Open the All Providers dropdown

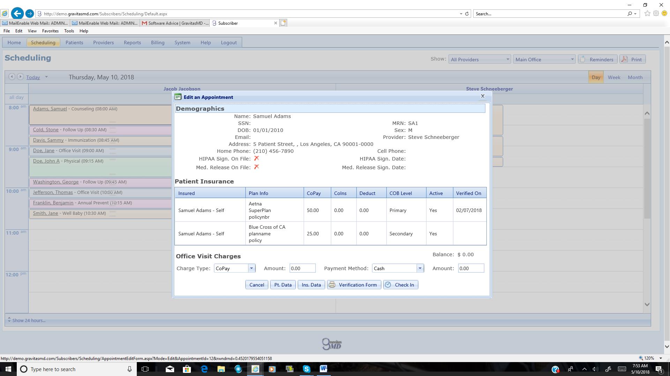click(479, 60)
